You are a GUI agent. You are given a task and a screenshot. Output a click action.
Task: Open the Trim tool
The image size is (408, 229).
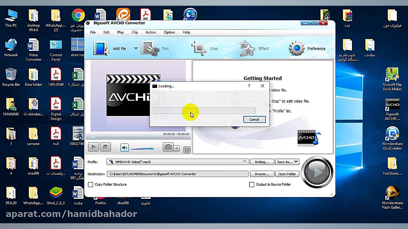point(150,49)
